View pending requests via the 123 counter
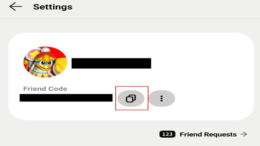This screenshot has width=260, height=146. point(167,134)
